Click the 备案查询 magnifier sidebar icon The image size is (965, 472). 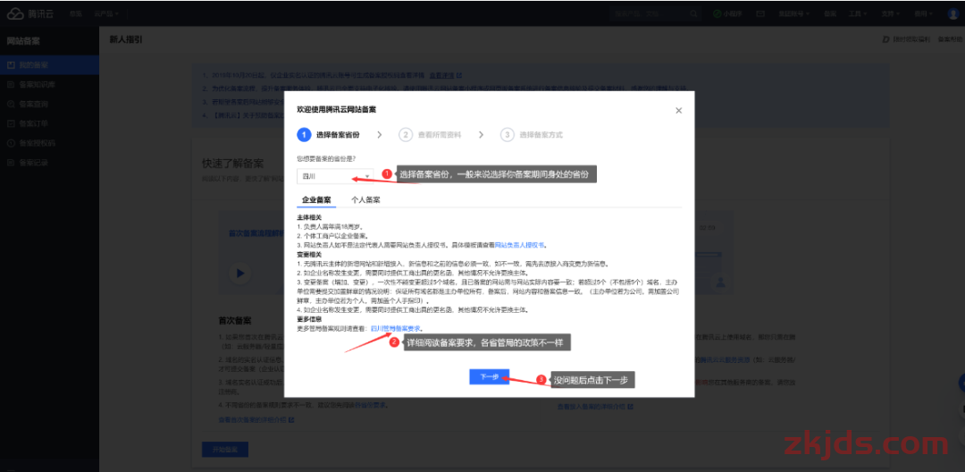tap(11, 104)
